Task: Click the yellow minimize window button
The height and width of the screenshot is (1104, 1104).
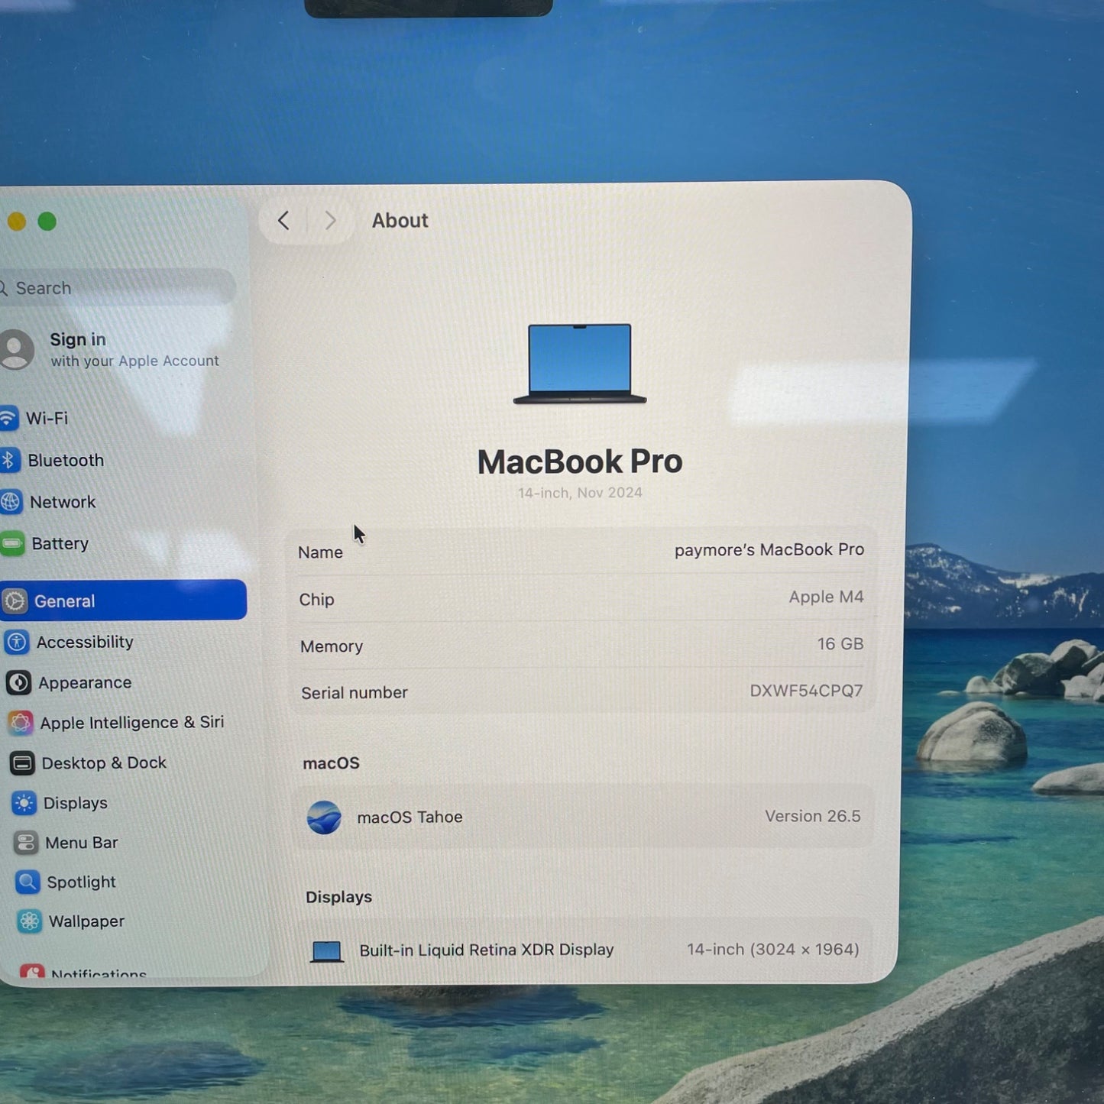Action: click(x=17, y=222)
